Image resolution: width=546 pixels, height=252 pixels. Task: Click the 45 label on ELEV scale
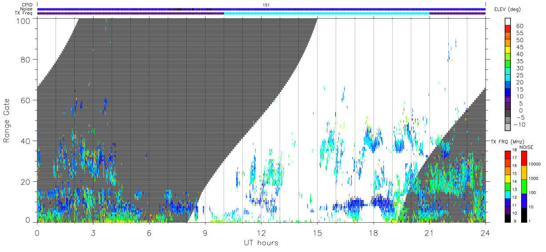519,47
